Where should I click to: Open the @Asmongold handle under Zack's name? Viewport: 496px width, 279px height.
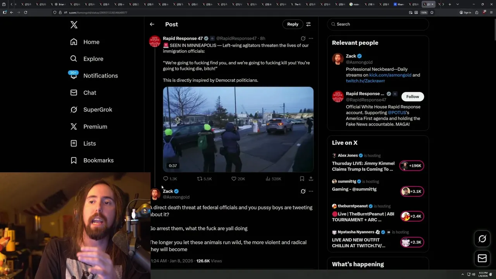pos(176,197)
